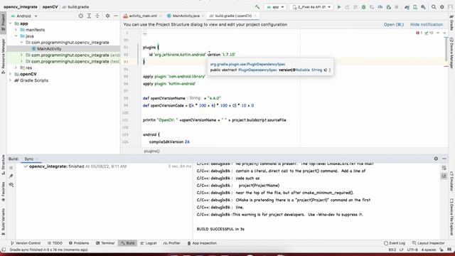
Task: Expand the manifests folder
Action: (16, 30)
